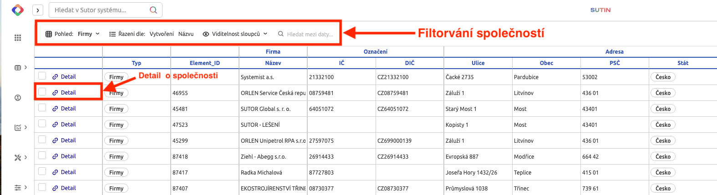The height and width of the screenshot is (195, 717).
Task: Check the Radka Michalová row checkbox
Action: click(42, 171)
